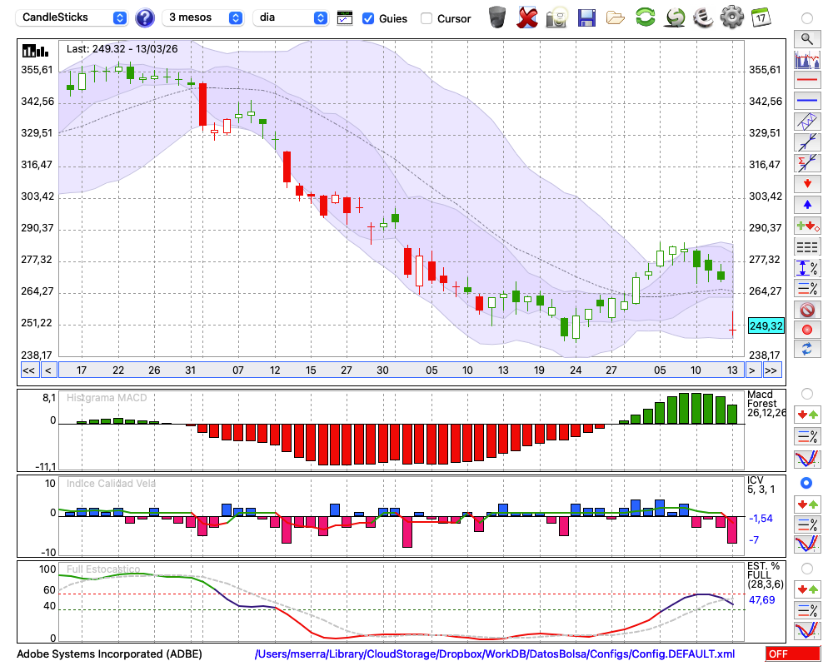Click the green plus red arrow signals icon
The width and height of the screenshot is (833, 666).
click(x=807, y=226)
